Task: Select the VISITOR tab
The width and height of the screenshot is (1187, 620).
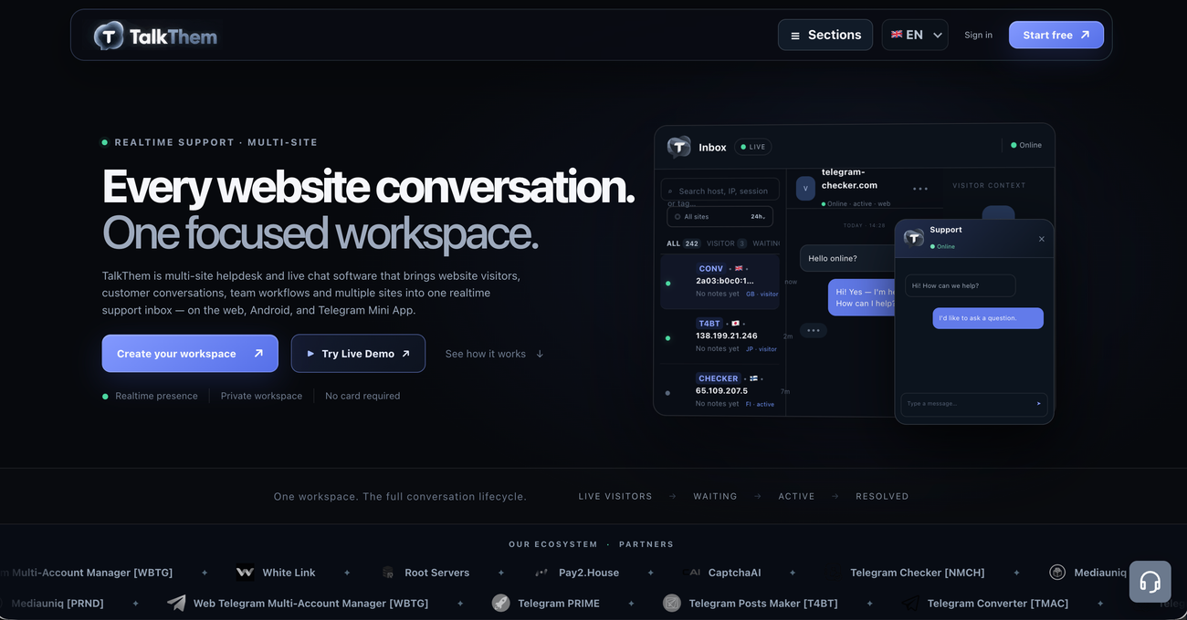Action: pos(727,243)
